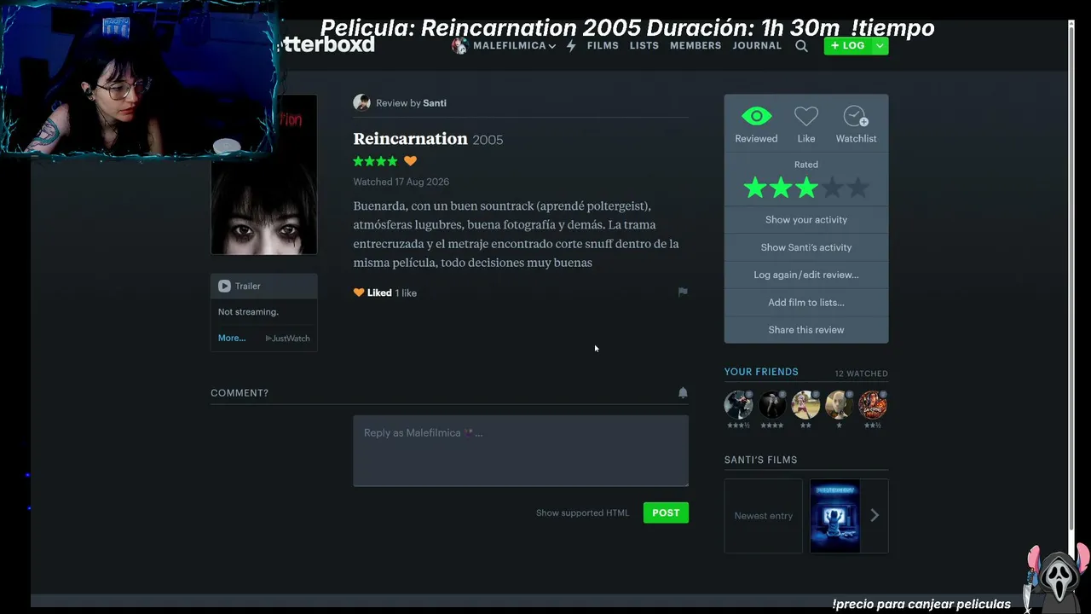View who liked via 1 like link

(x=406, y=293)
